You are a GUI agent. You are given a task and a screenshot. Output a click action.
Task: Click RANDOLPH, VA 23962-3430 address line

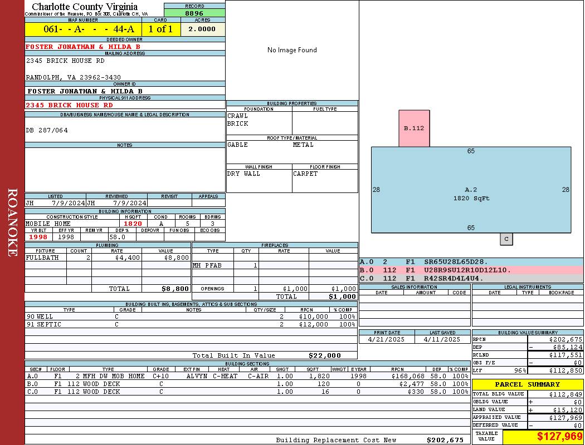pyautogui.click(x=73, y=77)
